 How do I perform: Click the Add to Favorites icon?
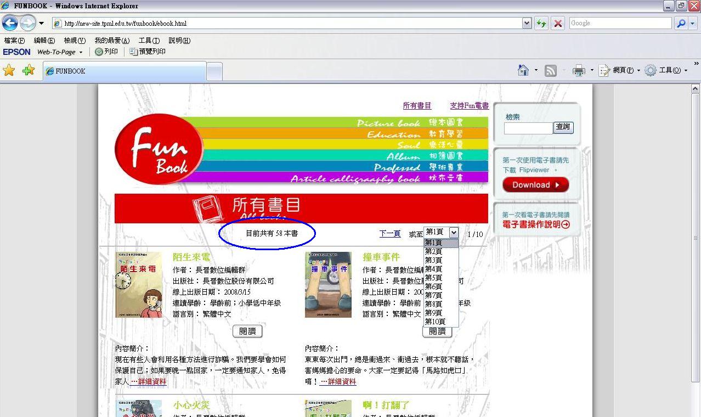29,70
